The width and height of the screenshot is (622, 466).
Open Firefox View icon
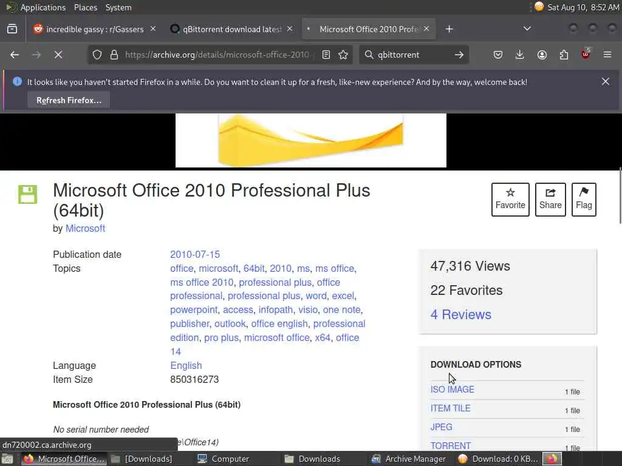point(12,29)
